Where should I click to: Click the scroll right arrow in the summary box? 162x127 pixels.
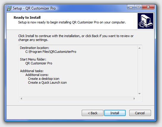pos(134,99)
